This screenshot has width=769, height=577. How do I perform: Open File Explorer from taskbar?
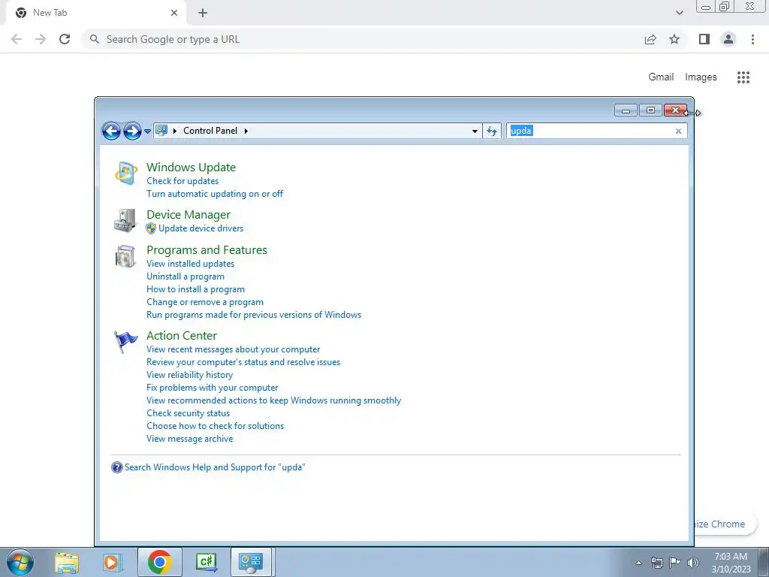[x=67, y=562]
